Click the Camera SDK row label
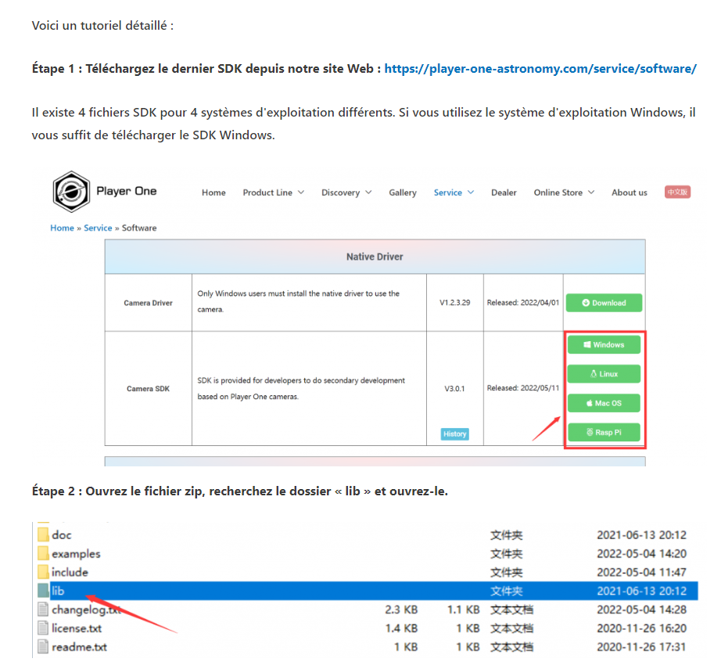The image size is (721, 662). (148, 389)
